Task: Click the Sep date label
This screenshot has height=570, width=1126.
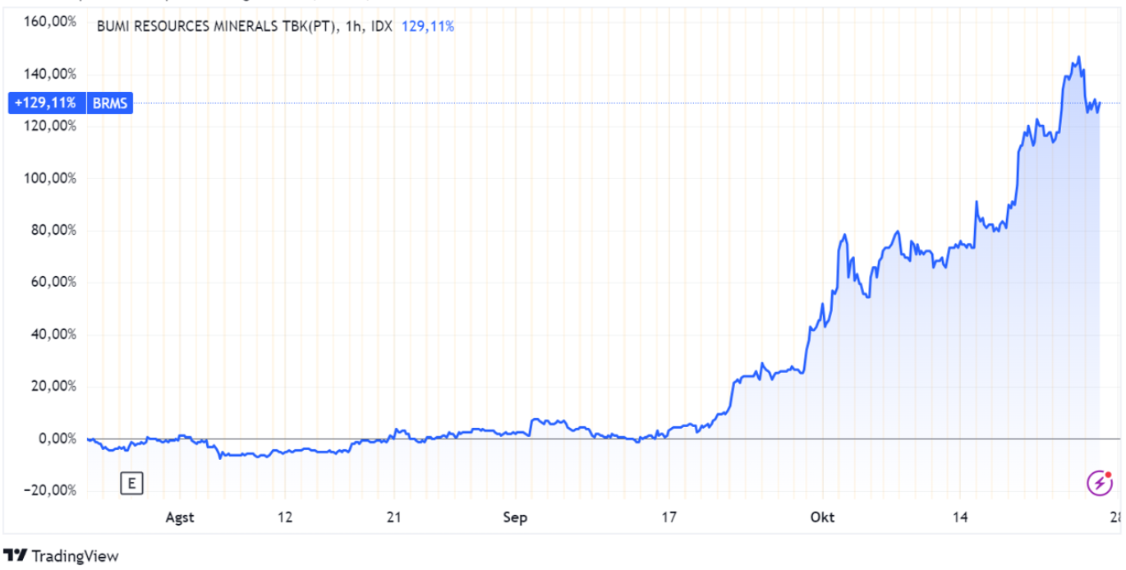Action: [515, 517]
